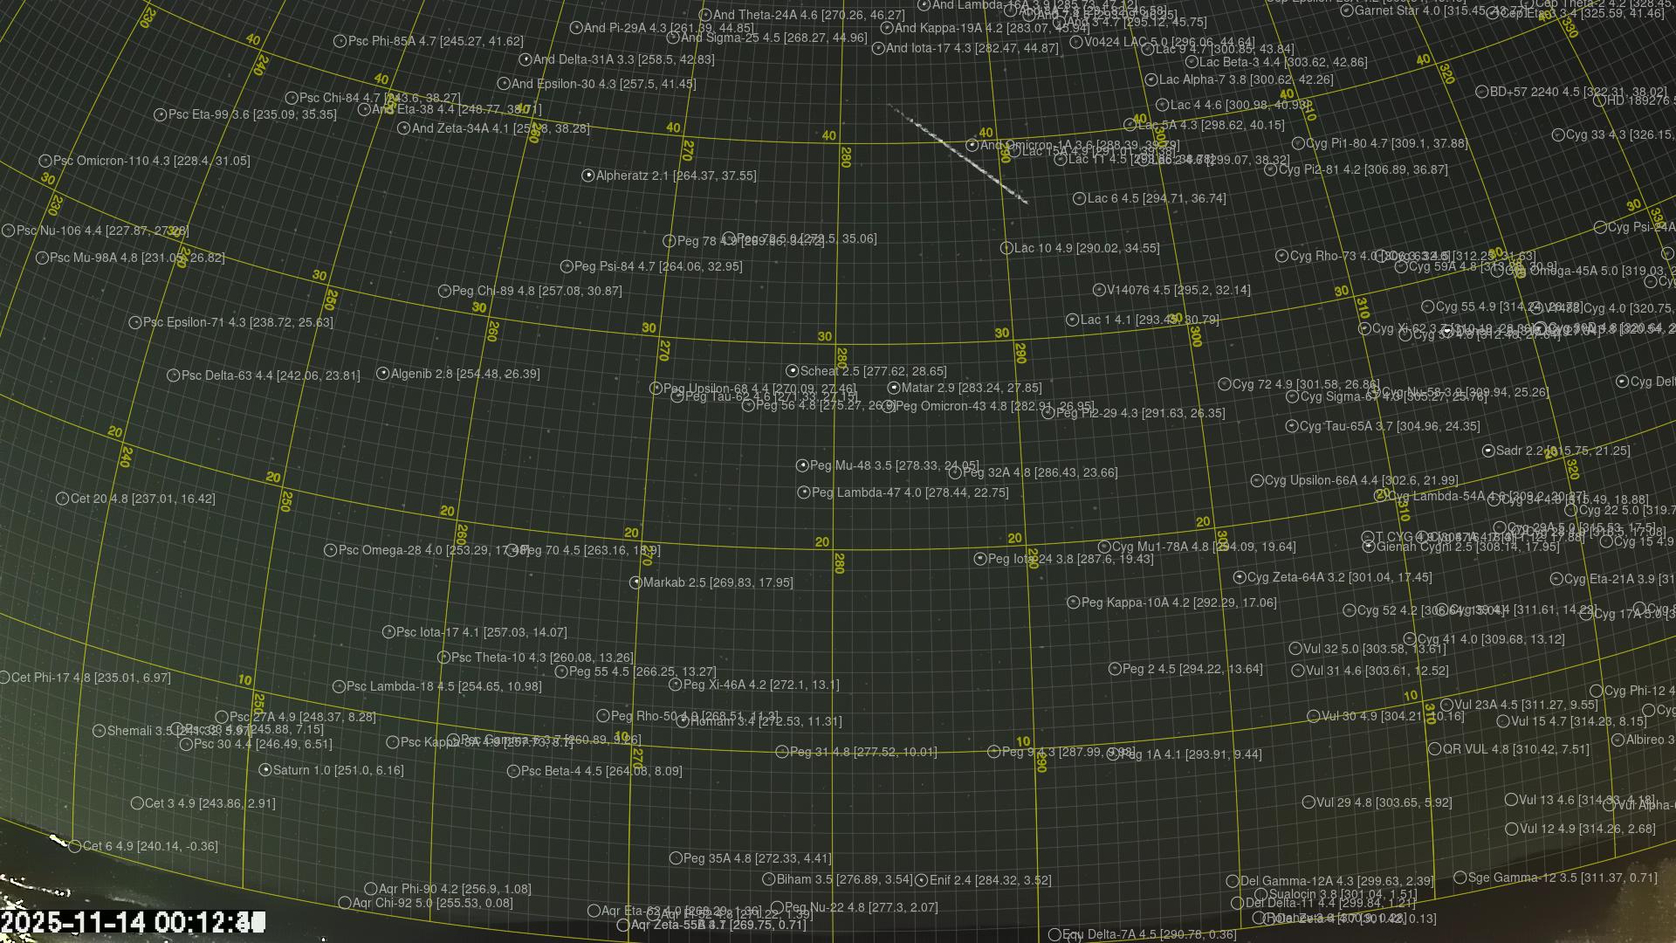This screenshot has width=1676, height=943.
Task: Click the Saturn planet marker
Action: coord(265,770)
